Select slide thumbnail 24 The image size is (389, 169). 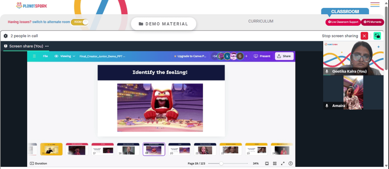click(282, 149)
